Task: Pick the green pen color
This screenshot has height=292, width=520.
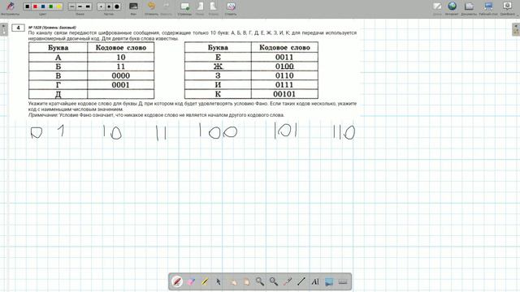Action: tap(51, 6)
